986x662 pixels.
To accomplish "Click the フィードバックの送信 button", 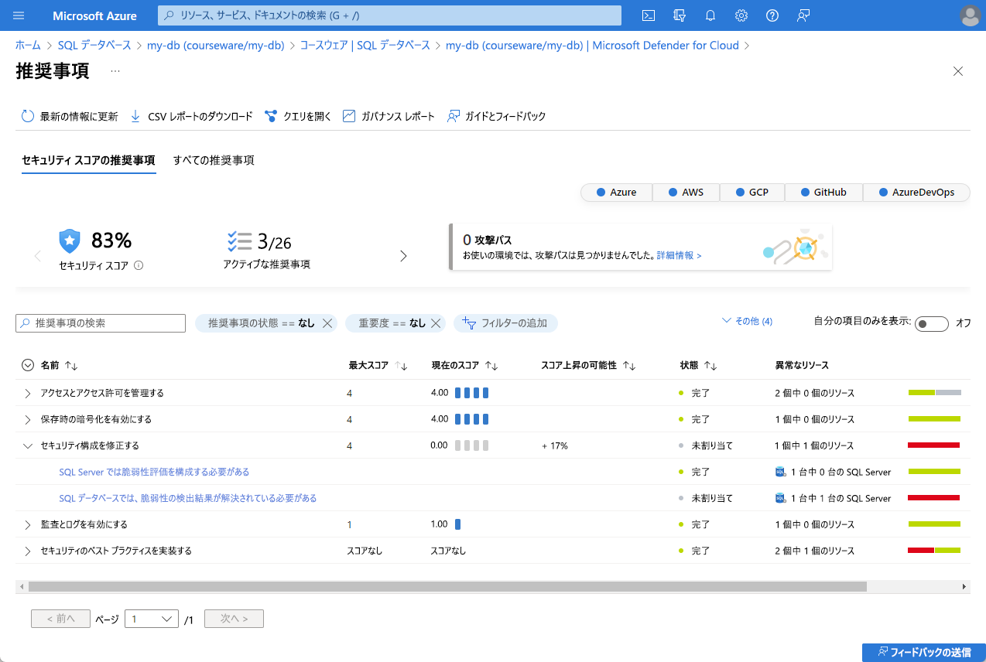I will click(x=924, y=653).
